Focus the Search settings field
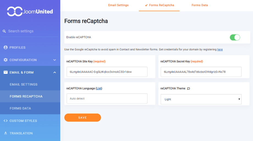 point(30,31)
